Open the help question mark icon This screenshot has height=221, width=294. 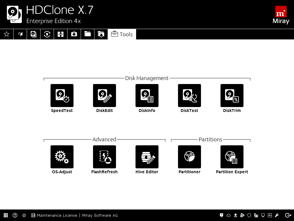15,215
